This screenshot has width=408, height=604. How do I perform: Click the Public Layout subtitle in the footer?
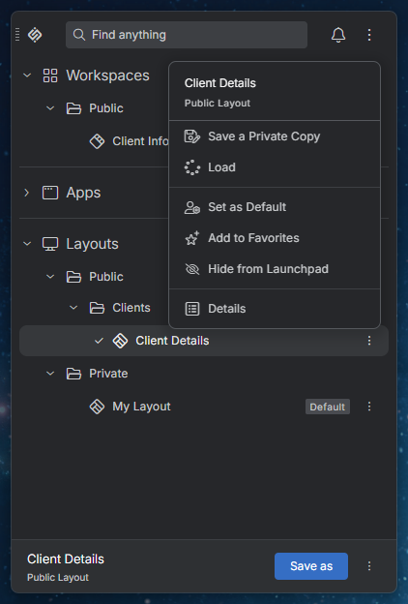[58, 578]
